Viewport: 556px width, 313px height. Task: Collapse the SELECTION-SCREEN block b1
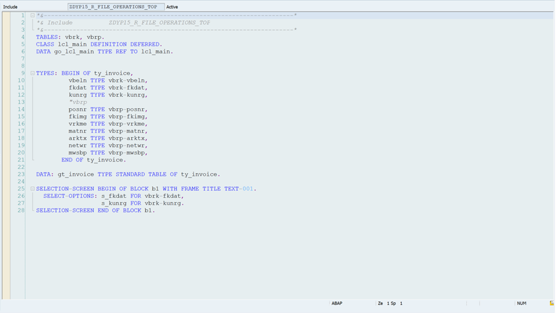coord(32,189)
